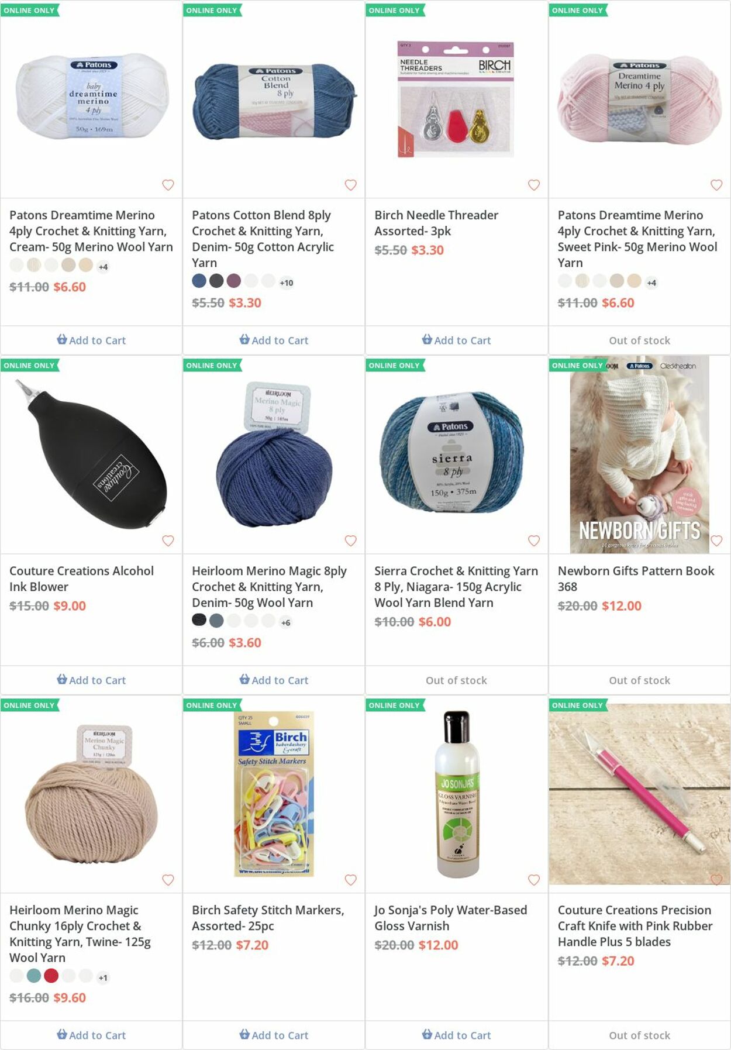The height and width of the screenshot is (1050, 731).
Task: Add Couture Creations Alcohol Ink Blower to wishlist
Action: point(168,541)
